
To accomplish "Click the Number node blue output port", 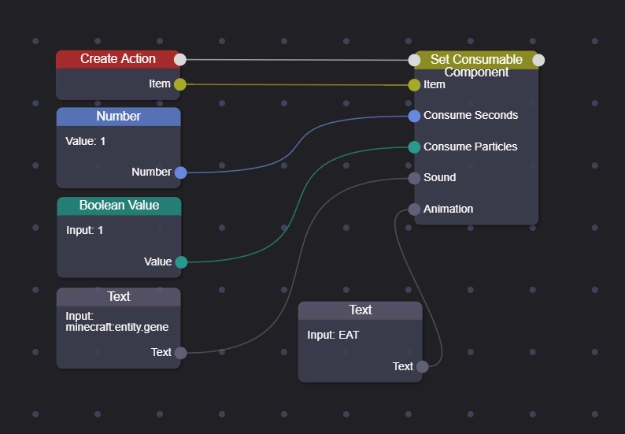I will click(x=180, y=172).
